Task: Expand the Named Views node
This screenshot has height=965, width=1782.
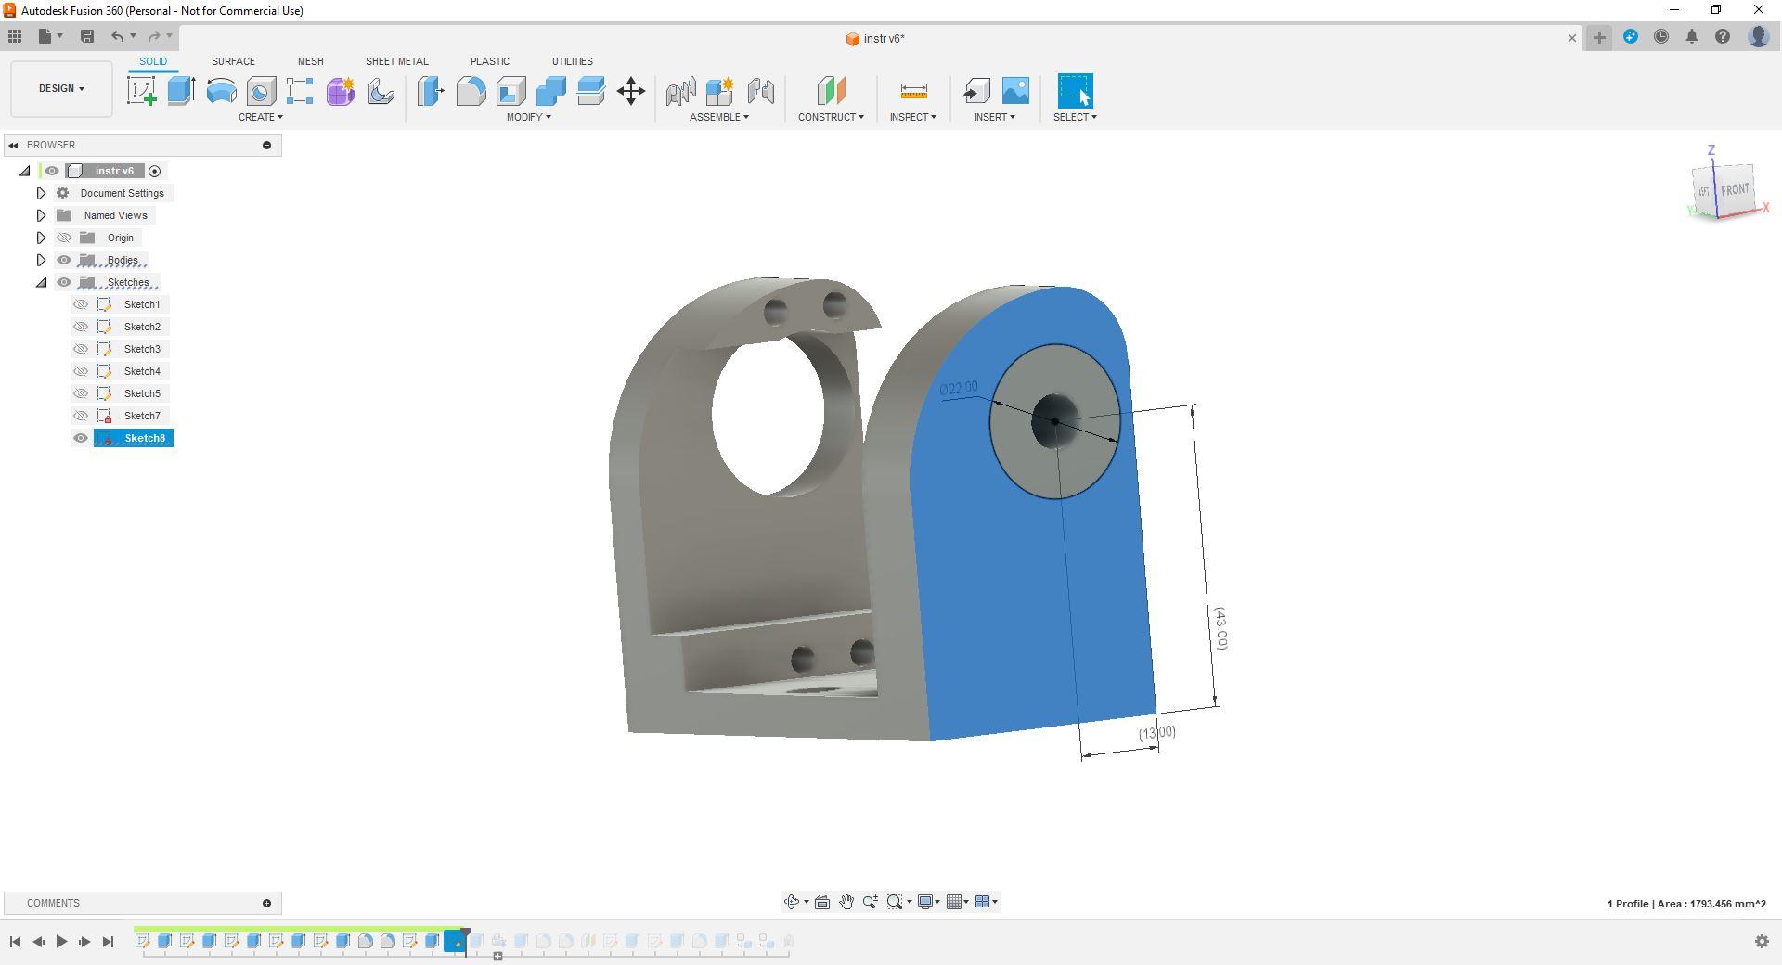Action: pyautogui.click(x=41, y=215)
